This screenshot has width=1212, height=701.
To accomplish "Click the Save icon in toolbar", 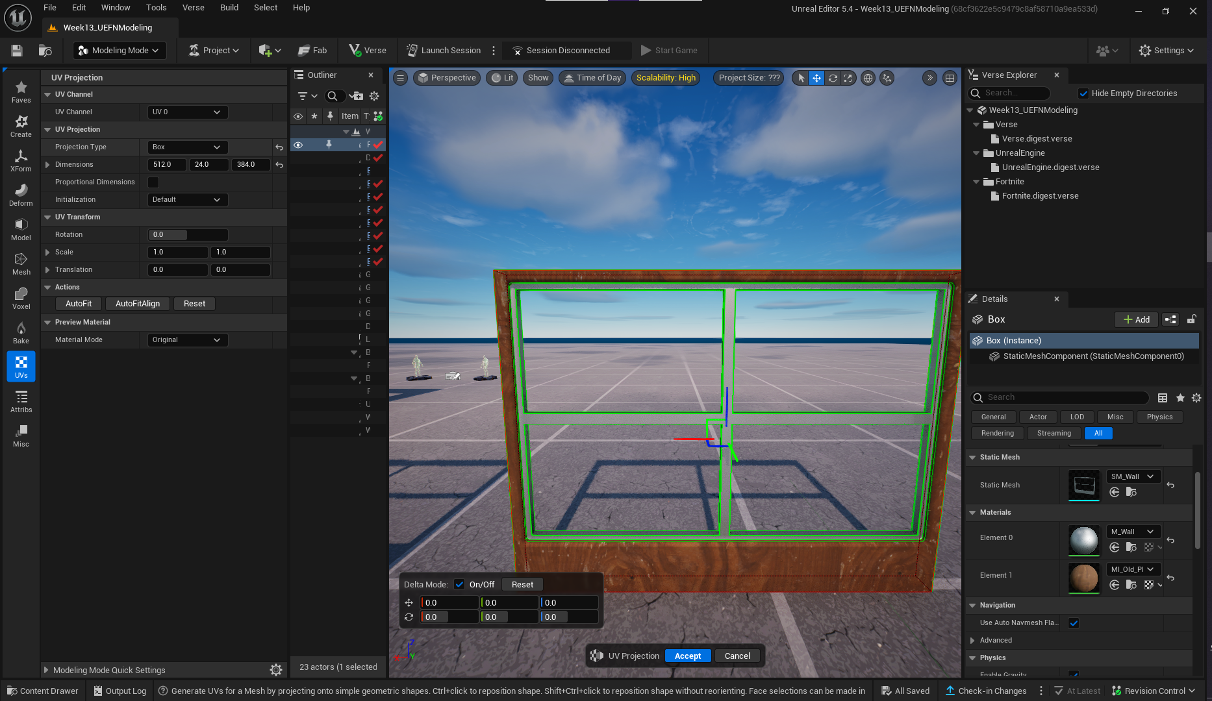I will [17, 50].
